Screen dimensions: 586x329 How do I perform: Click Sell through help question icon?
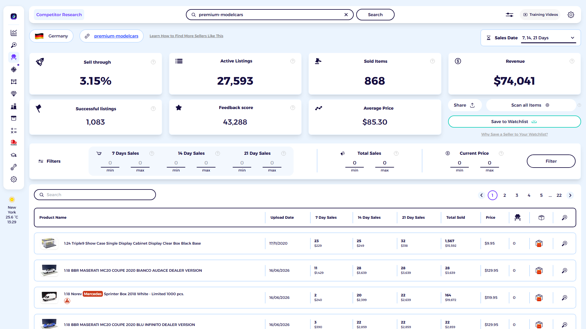(x=153, y=62)
